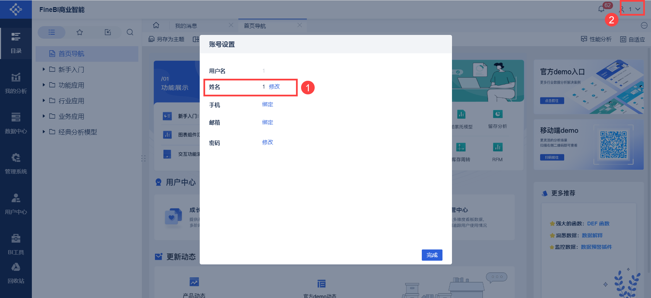Viewport: 651px width, 298px height.
Task: Open 我的分析 in sidebar
Action: point(16,83)
